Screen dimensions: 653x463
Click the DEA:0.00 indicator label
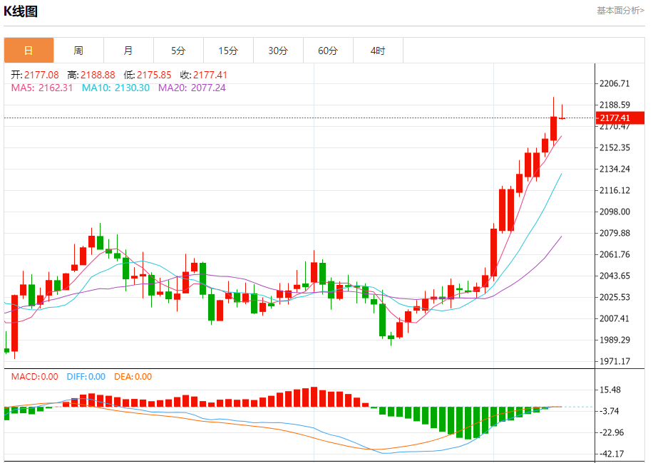(x=133, y=377)
